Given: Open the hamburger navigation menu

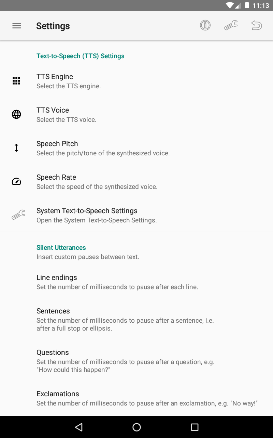Looking at the screenshot, I should (x=17, y=26).
